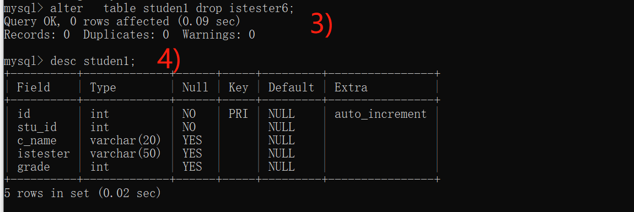Select the Key column header
The image size is (634, 212).
click(238, 88)
